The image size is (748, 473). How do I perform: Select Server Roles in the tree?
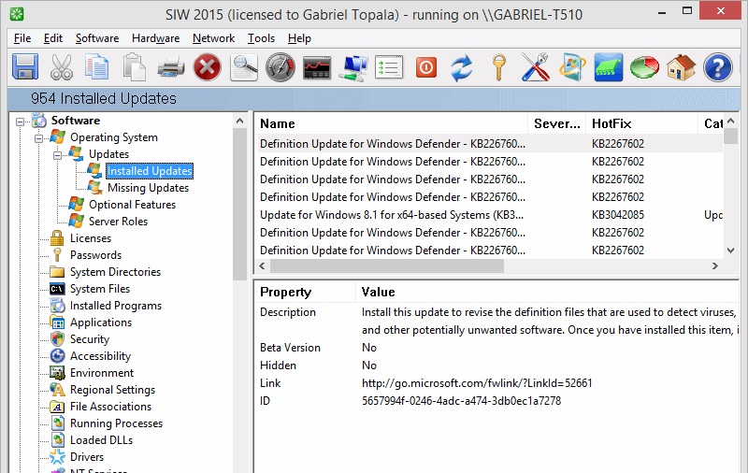point(118,222)
